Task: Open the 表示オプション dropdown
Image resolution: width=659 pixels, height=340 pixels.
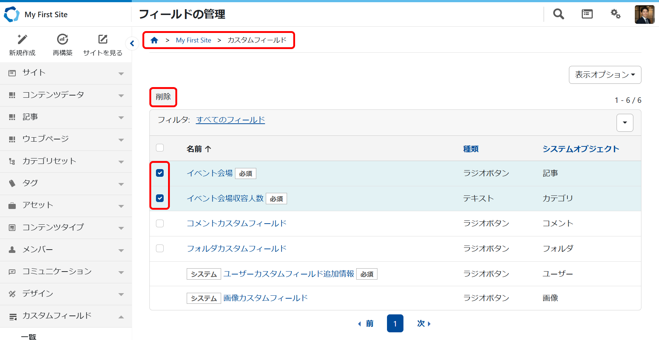Action: [x=605, y=75]
